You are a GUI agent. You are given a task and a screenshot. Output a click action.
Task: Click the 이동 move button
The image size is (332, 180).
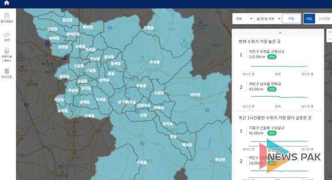(291, 18)
